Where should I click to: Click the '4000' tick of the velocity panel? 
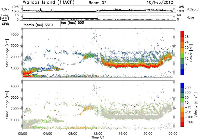(x=14, y=86)
